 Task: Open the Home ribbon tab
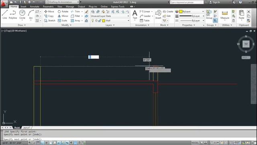coord(14,6)
